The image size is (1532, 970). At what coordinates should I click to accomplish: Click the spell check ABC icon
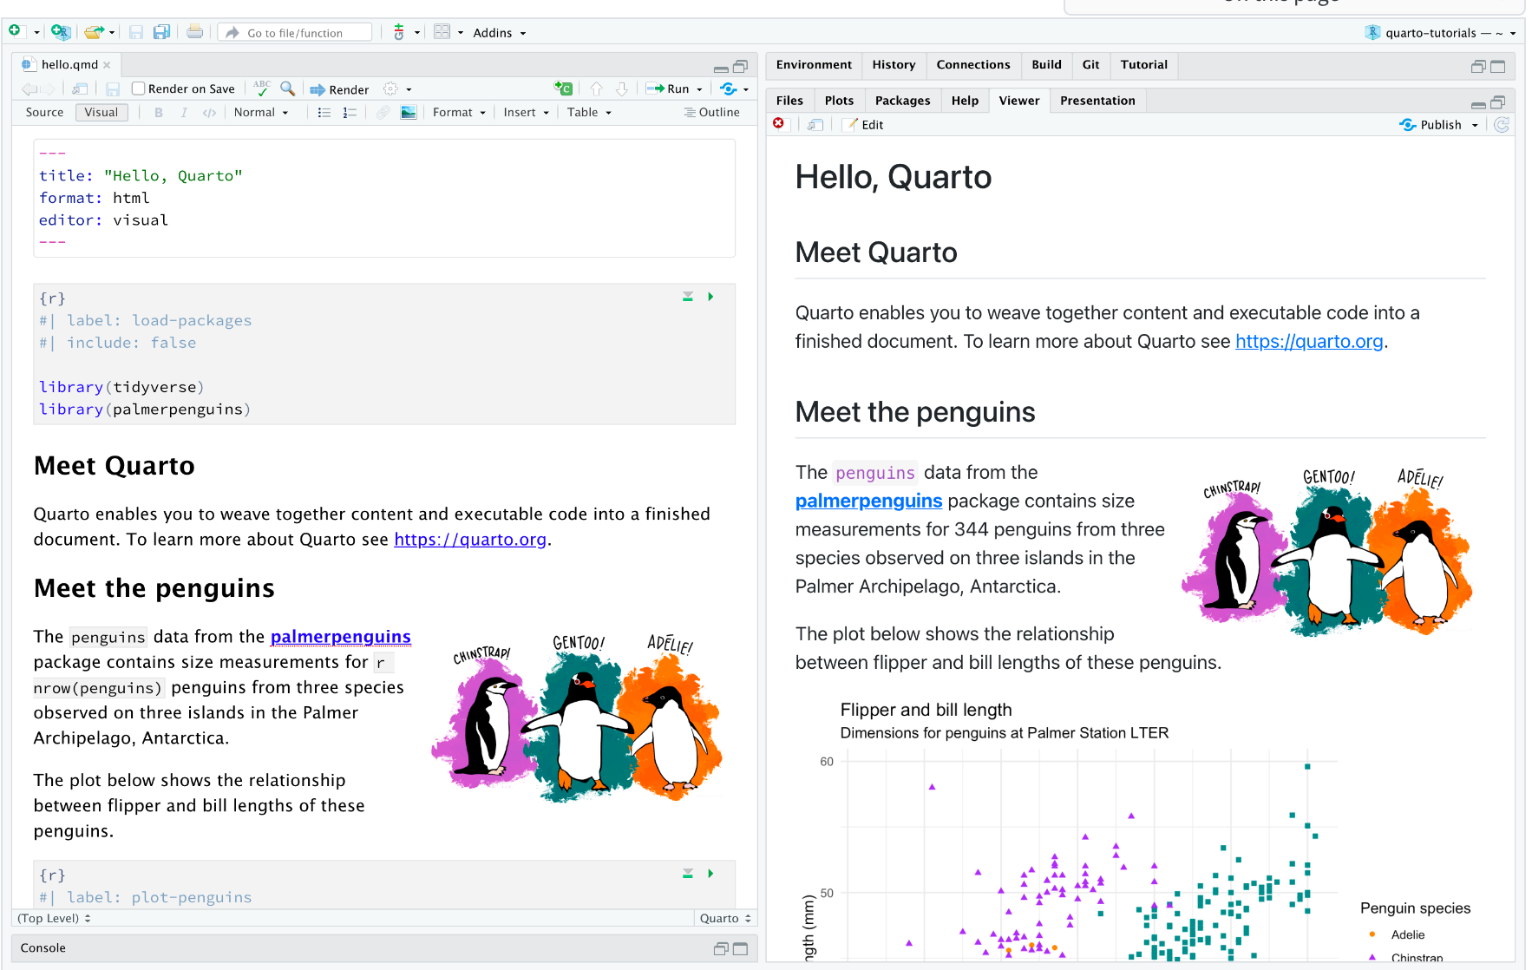coord(261,88)
